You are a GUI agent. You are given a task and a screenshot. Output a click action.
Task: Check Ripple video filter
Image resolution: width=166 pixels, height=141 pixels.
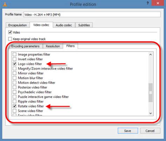14,101
